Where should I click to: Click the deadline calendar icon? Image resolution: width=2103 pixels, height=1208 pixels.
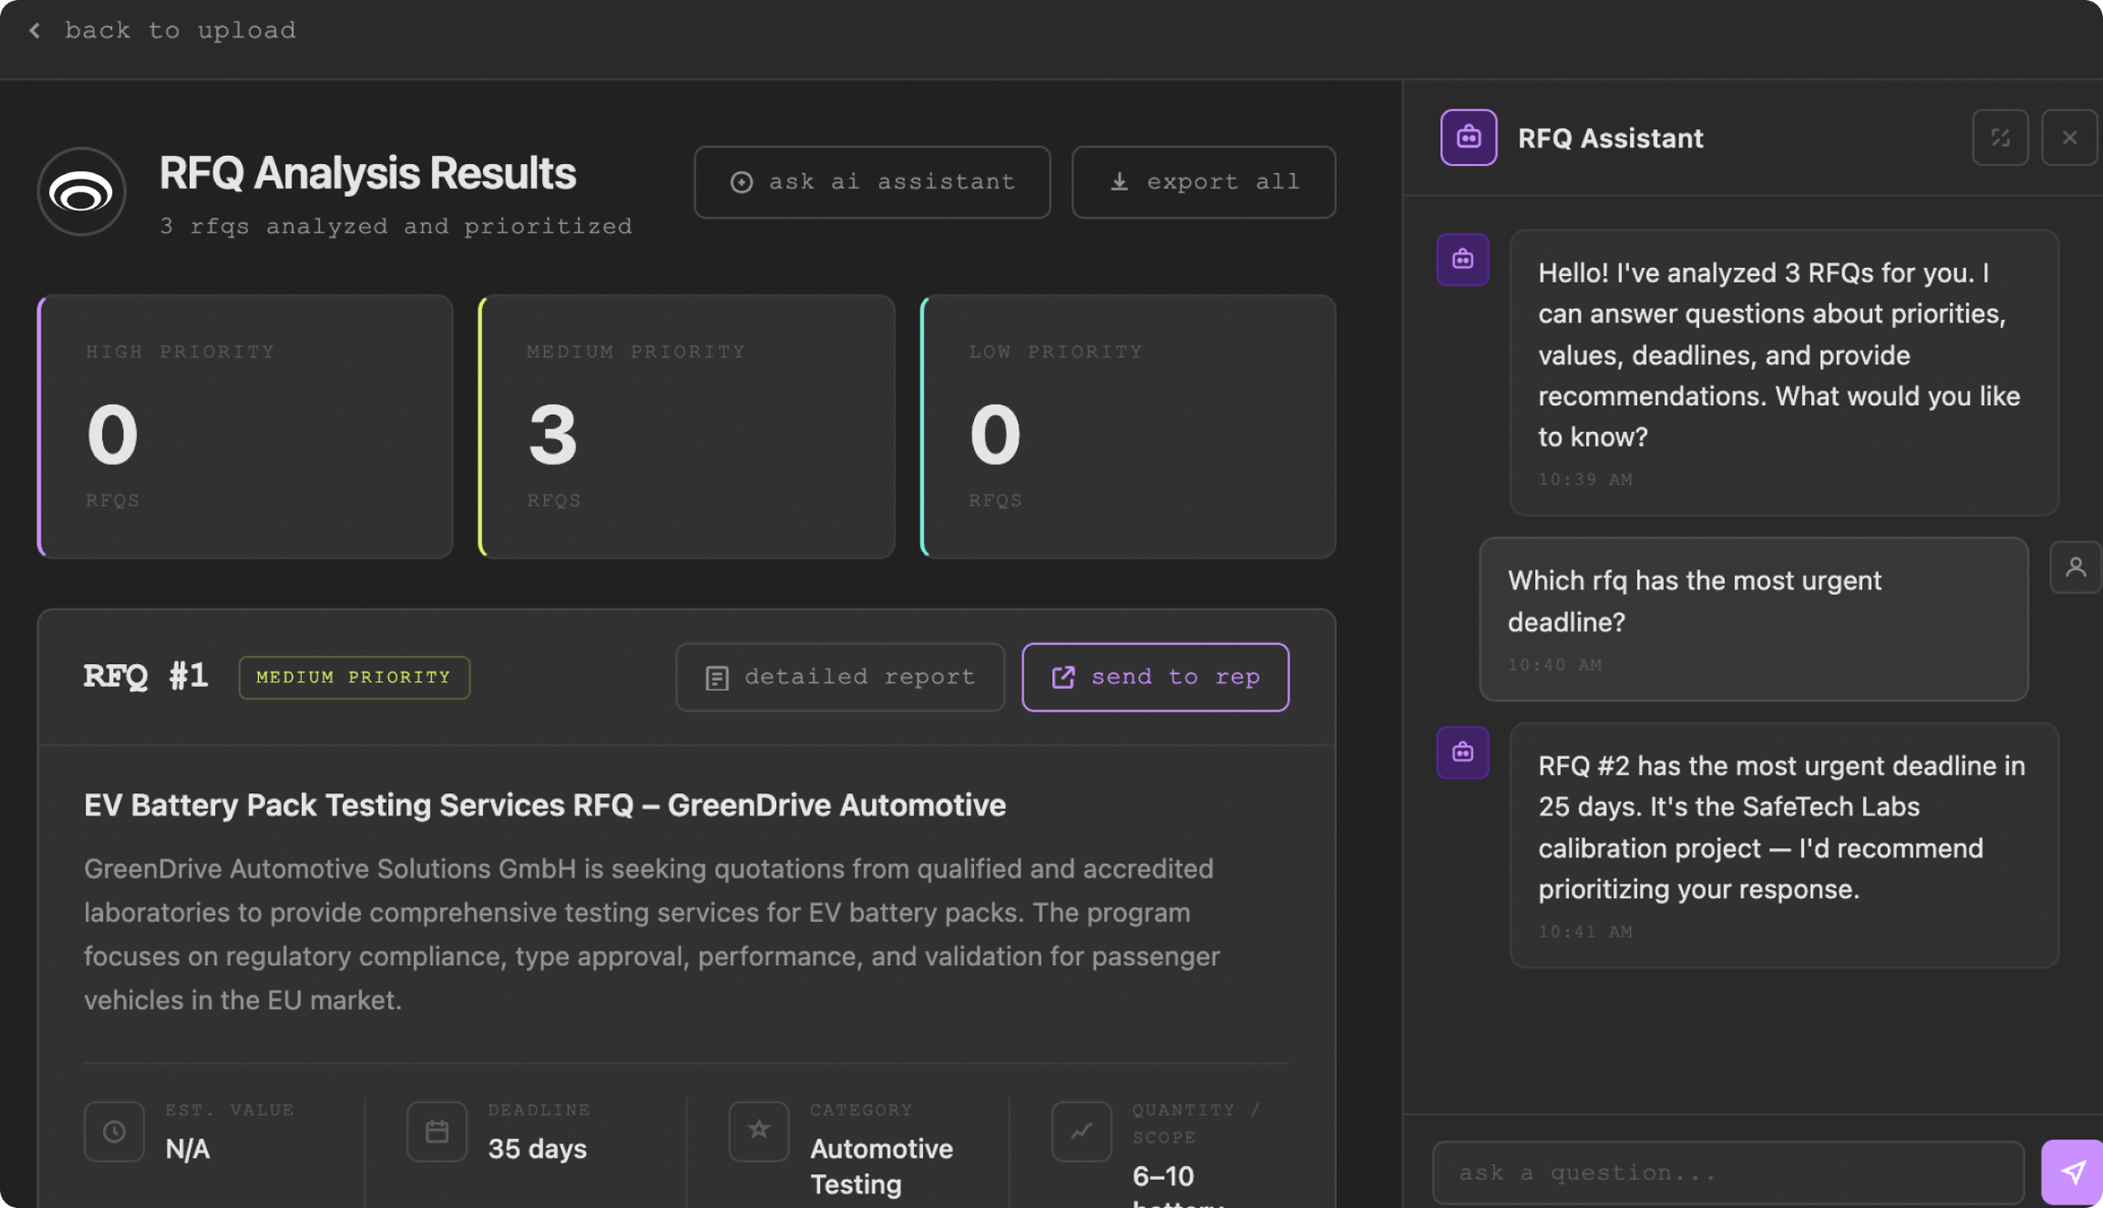pyautogui.click(x=437, y=1131)
